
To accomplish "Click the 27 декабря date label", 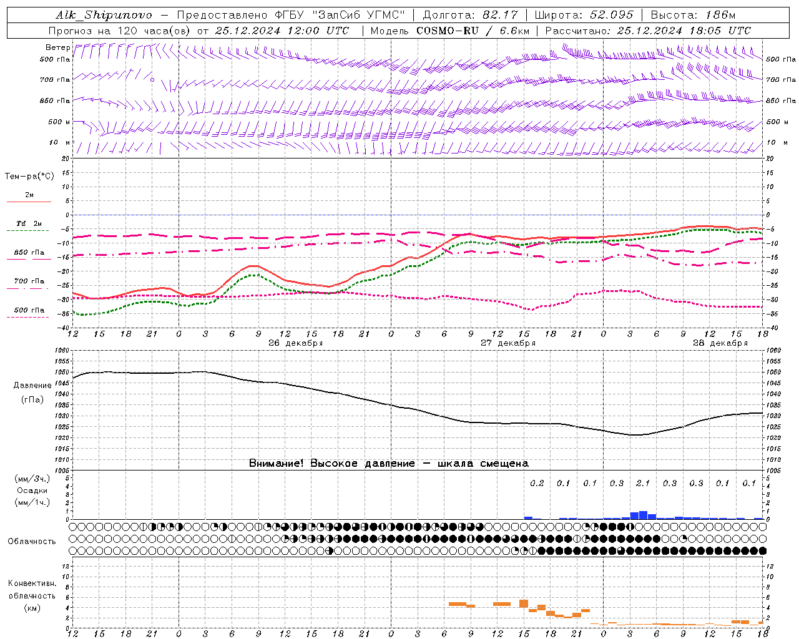I will [507, 343].
